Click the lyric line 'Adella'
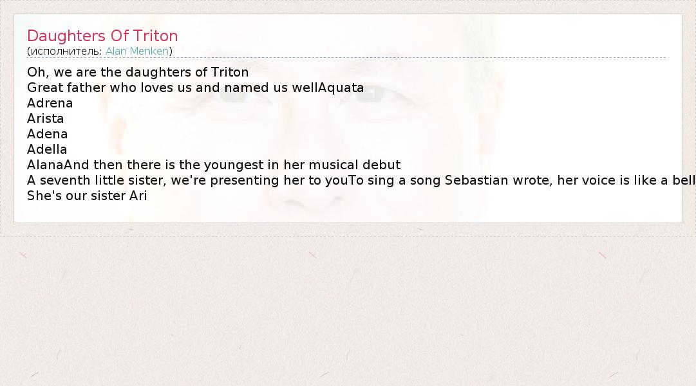 [x=47, y=149]
